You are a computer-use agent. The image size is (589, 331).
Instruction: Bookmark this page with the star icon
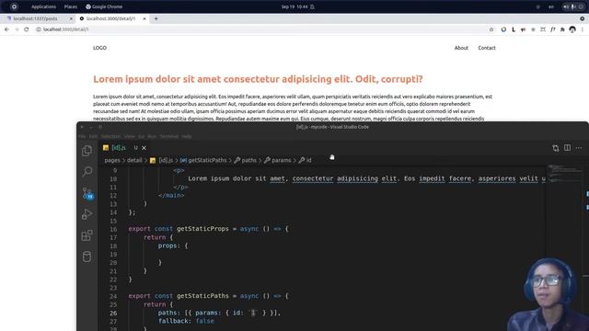point(491,29)
